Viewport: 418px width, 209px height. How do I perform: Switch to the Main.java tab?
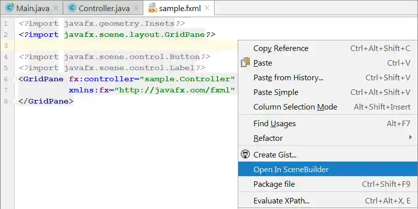[x=32, y=9]
